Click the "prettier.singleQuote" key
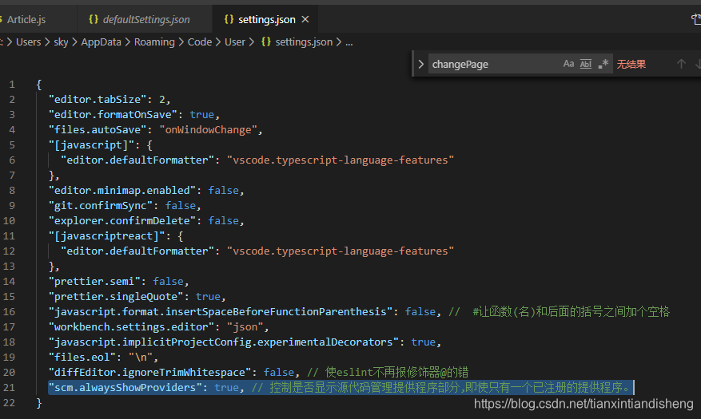The height and width of the screenshot is (419, 701). (x=116, y=297)
